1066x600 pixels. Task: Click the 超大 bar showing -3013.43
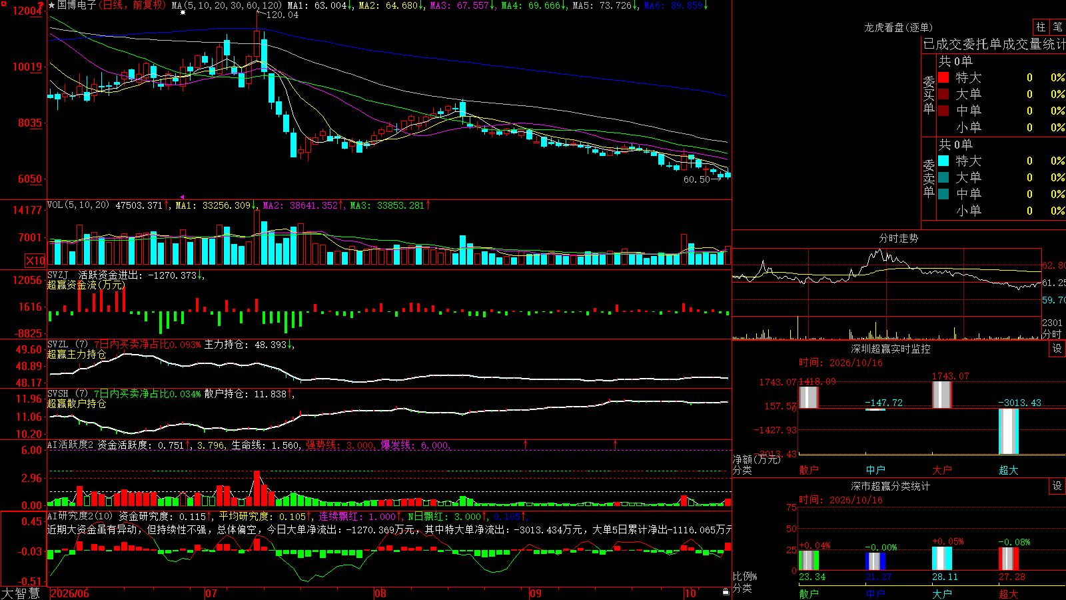coord(1009,431)
